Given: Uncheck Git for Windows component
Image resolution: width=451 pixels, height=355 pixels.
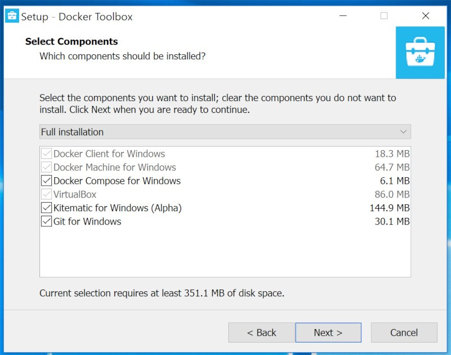Looking at the screenshot, I should (x=46, y=221).
